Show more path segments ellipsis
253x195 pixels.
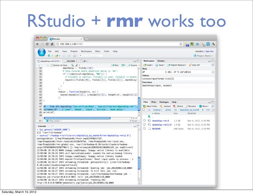(x=213, y=110)
